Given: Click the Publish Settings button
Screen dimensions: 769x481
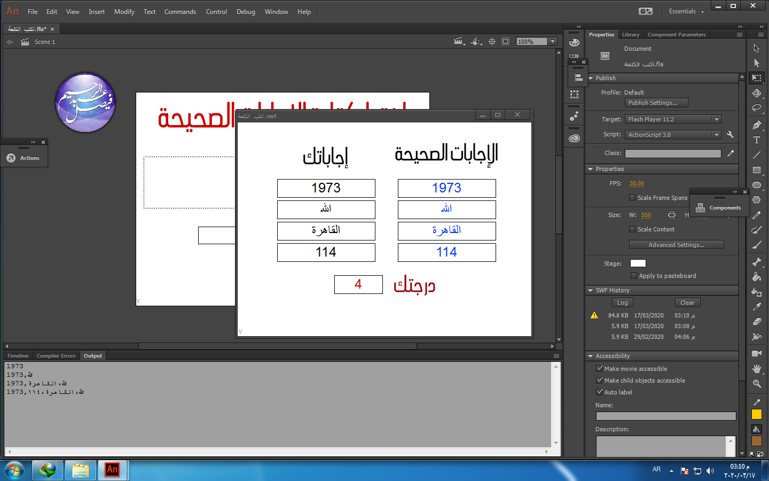Looking at the screenshot, I should (x=656, y=103).
